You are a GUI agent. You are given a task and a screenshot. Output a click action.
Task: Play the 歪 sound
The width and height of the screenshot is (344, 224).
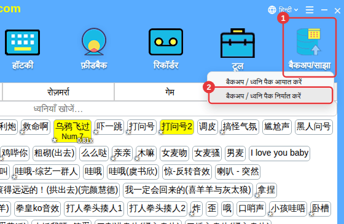212,209
